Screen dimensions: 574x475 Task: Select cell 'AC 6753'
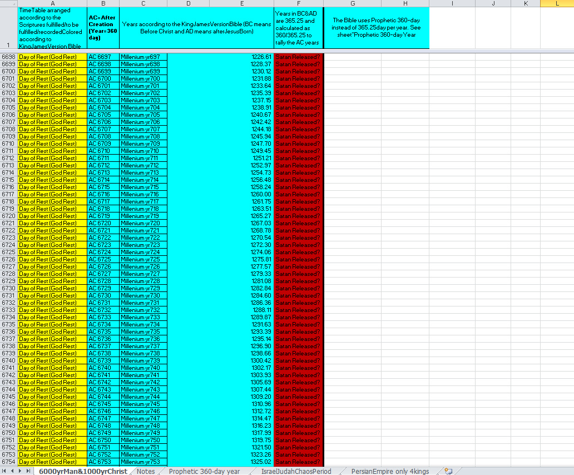[x=103, y=462]
